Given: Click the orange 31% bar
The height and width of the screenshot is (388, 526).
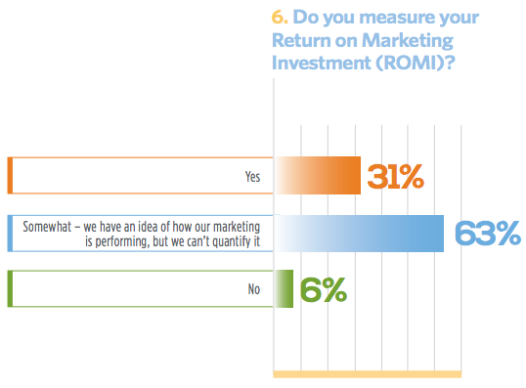Looking at the screenshot, I should (318, 175).
